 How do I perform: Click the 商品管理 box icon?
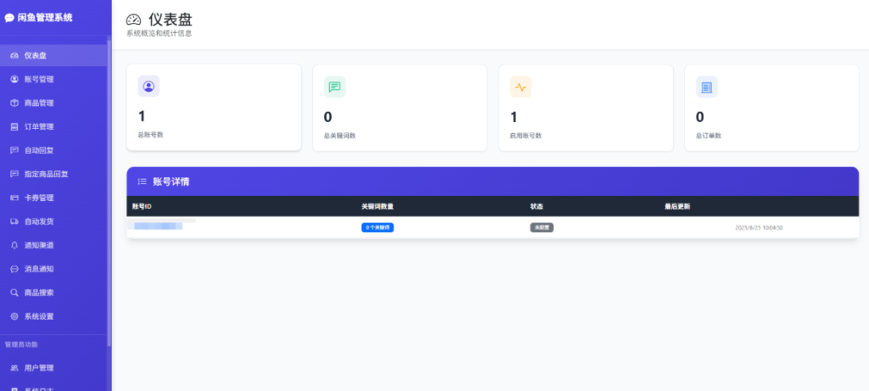14,103
